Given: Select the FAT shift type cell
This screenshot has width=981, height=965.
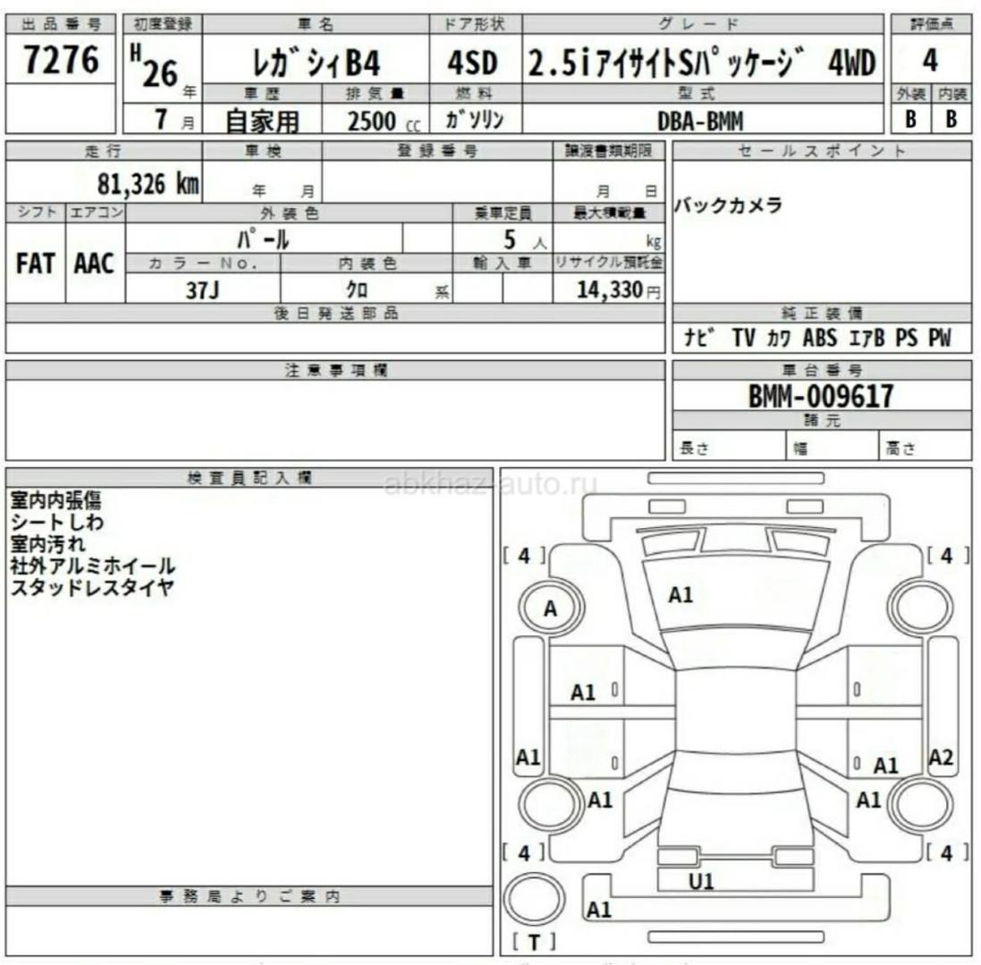Looking at the screenshot, I should 34,264.
